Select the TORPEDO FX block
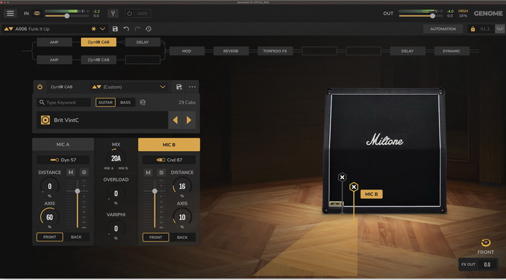This screenshot has height=280, width=506. (275, 51)
